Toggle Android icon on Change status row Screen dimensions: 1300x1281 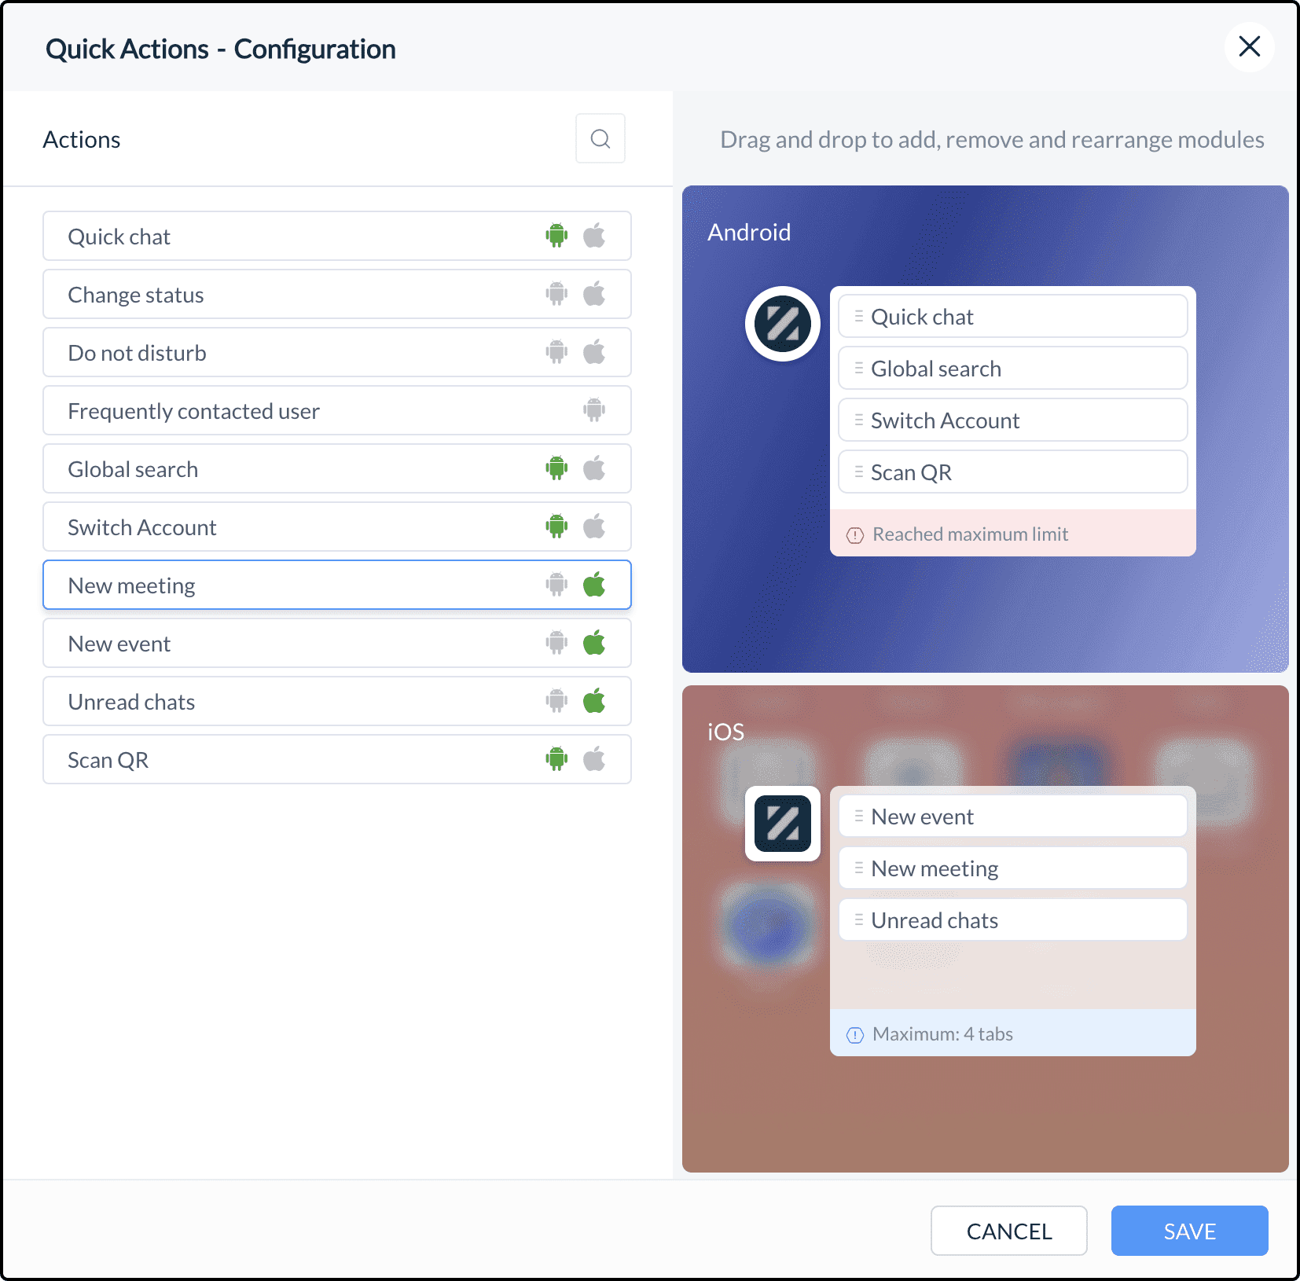(x=556, y=294)
